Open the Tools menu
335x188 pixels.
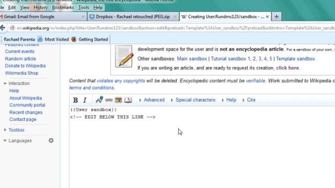click(x=84, y=7)
